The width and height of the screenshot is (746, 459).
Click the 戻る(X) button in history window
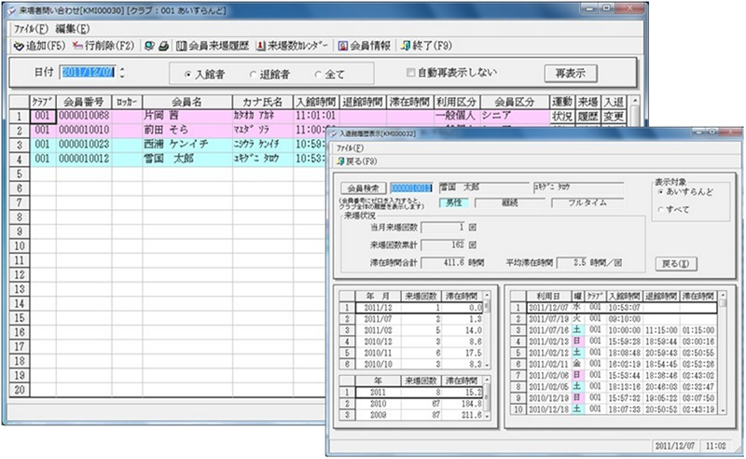675,264
